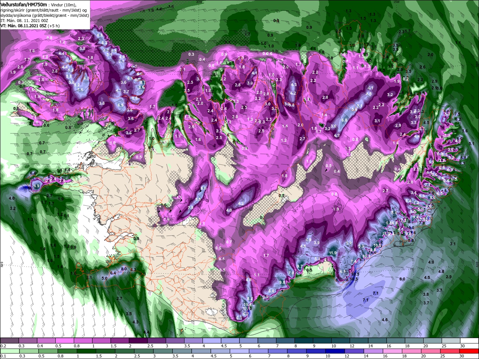Click the 7 blue swatch in the rain scale
This screenshot has height=359, width=479.
(x=277, y=351)
